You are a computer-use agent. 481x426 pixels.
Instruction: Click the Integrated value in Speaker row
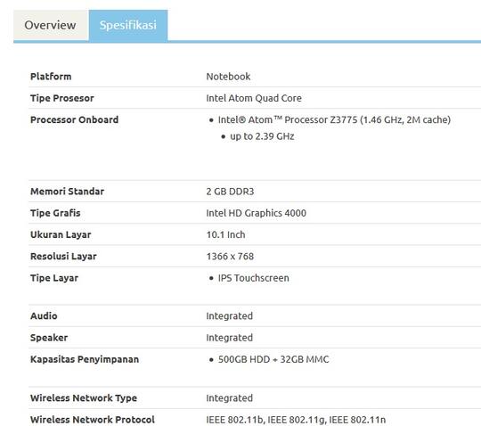[230, 338]
